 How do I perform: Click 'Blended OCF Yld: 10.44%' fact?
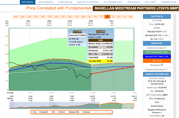point(157,36)
